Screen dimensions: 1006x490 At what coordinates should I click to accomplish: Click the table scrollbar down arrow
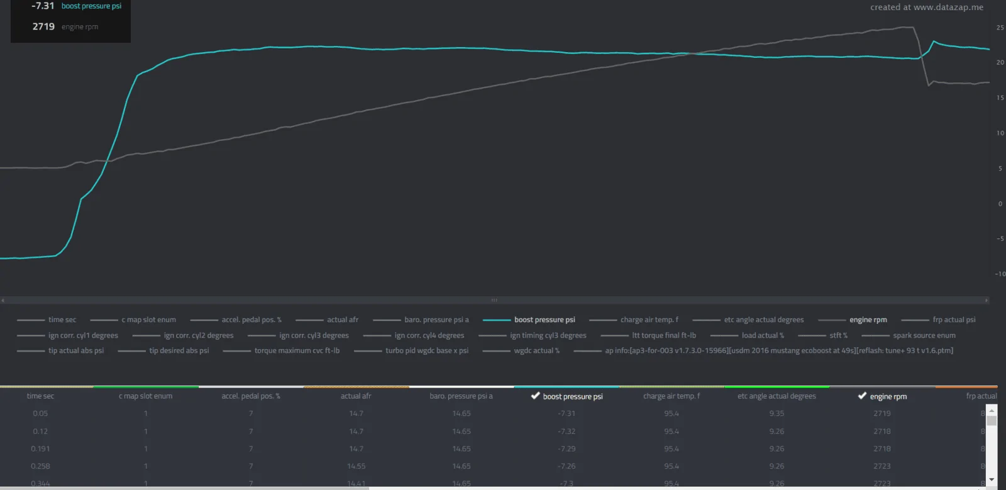click(992, 479)
